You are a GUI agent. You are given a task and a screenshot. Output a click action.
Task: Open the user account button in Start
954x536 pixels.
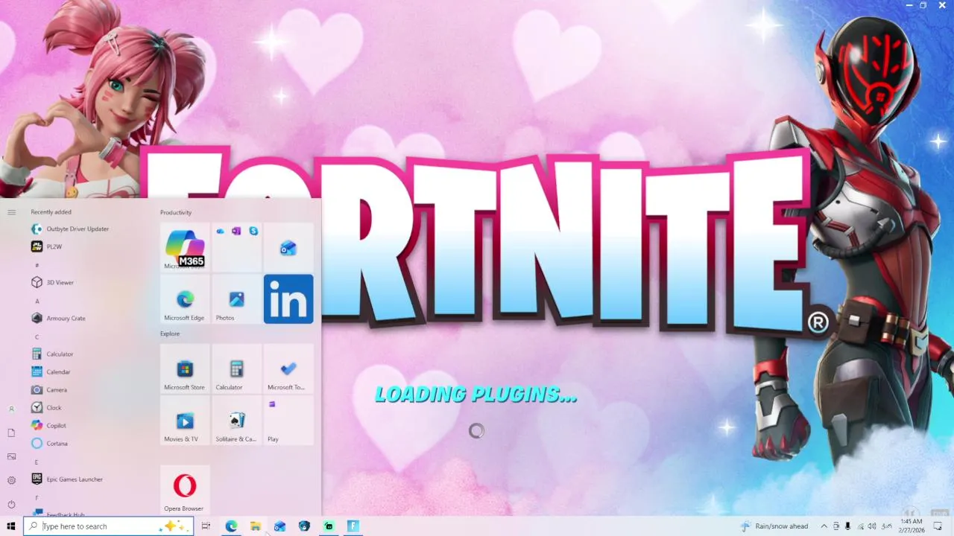click(11, 409)
